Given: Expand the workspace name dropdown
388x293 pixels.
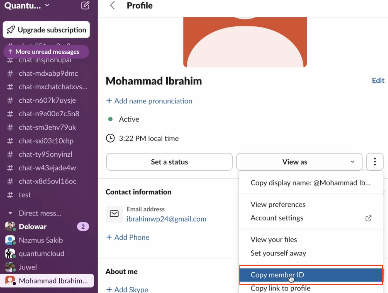Looking at the screenshot, I should [27, 5].
